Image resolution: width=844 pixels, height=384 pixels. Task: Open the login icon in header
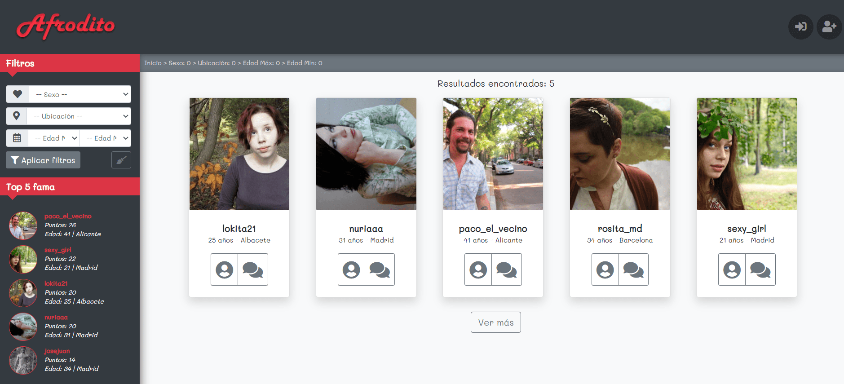(x=801, y=27)
